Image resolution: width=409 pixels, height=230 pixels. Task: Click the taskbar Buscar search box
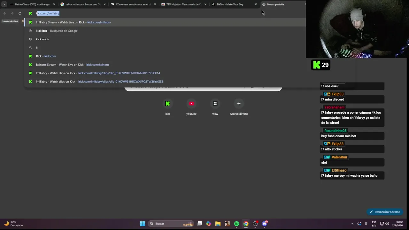pyautogui.click(x=171, y=224)
